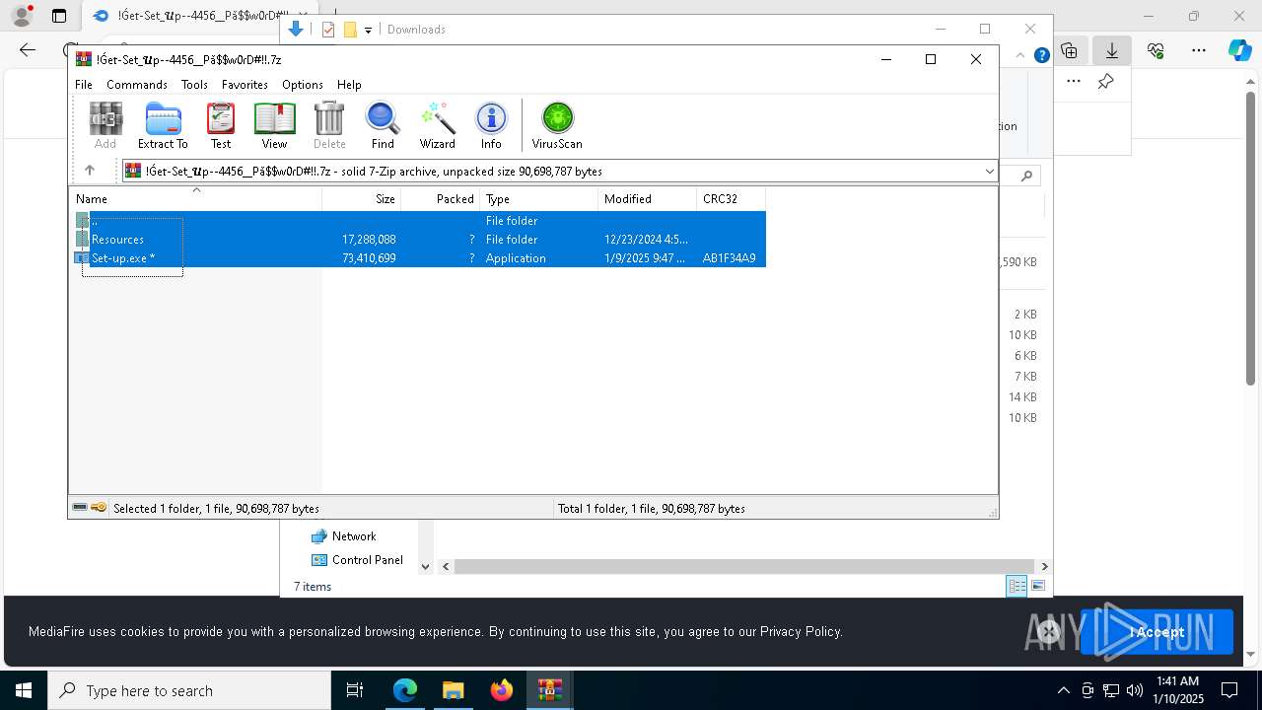Click the Windows Start button
The height and width of the screenshot is (710, 1262).
coord(24,690)
